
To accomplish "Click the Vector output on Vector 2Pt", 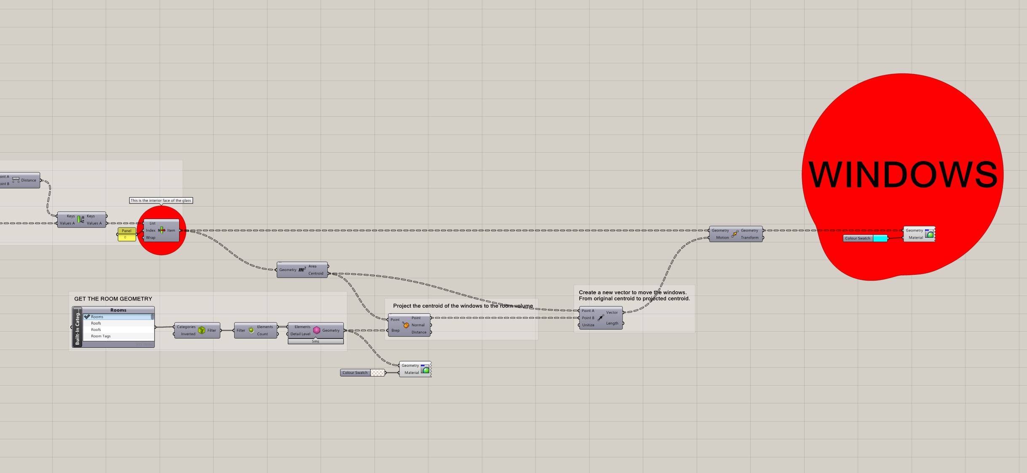I will tap(612, 312).
